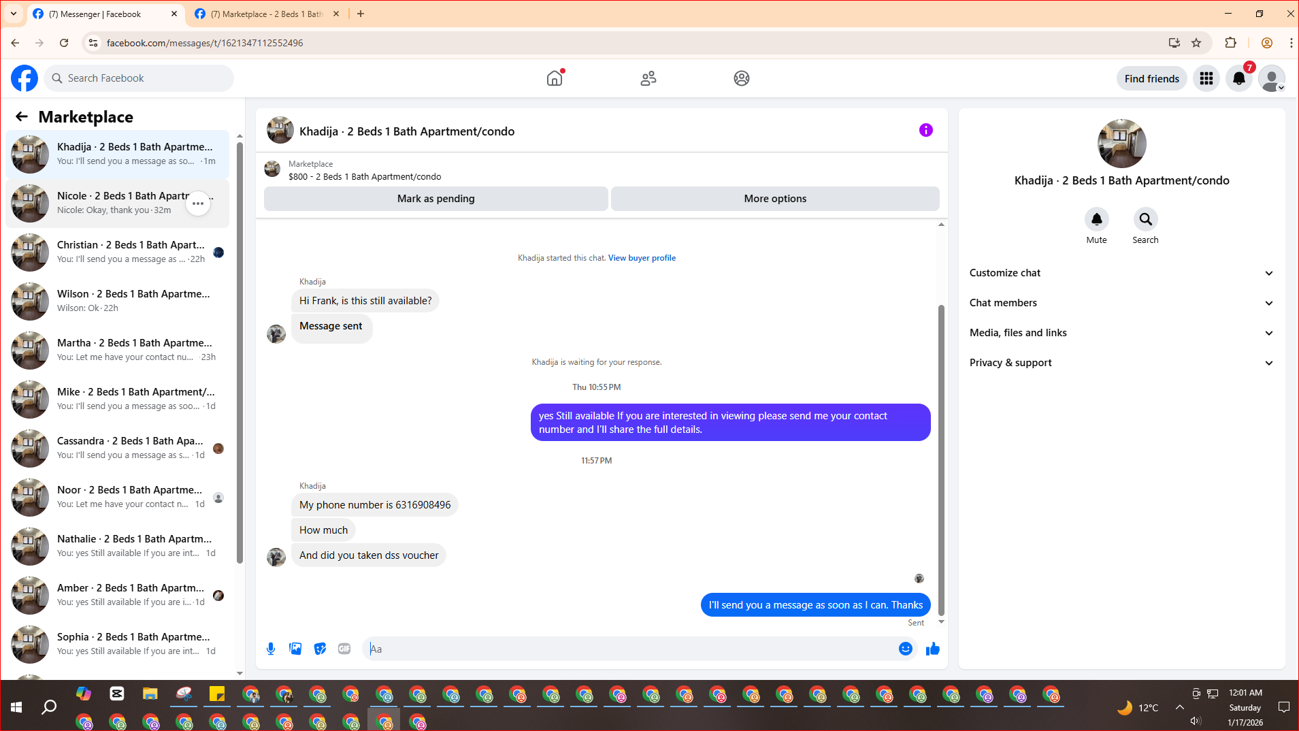Image resolution: width=1299 pixels, height=731 pixels.
Task: Switch to Messenger Facebook tab
Action: pyautogui.click(x=105, y=14)
